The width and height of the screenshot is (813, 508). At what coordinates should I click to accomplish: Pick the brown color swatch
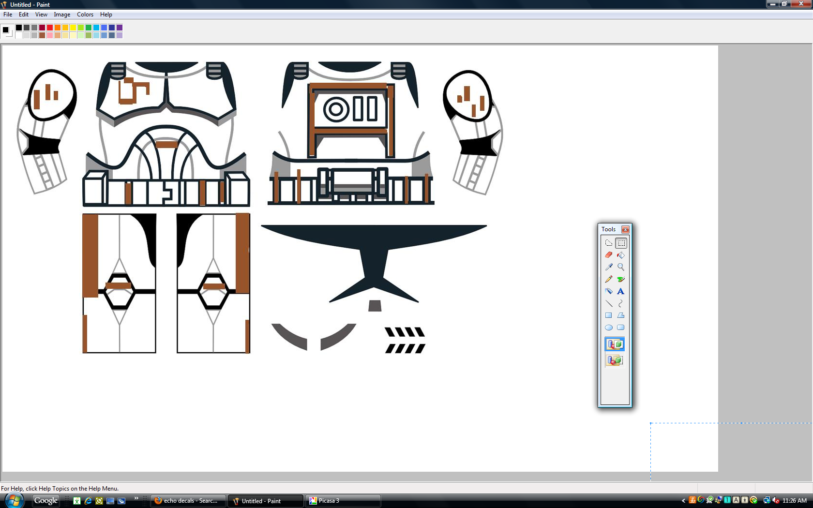click(x=42, y=35)
